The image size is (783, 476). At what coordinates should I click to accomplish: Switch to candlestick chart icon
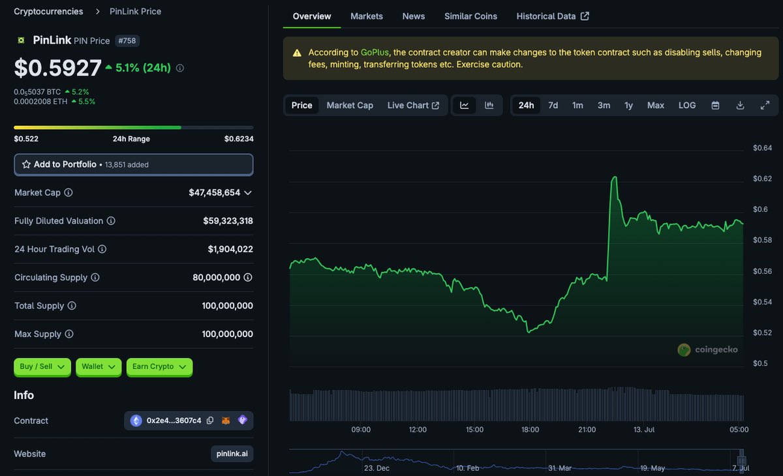click(489, 105)
